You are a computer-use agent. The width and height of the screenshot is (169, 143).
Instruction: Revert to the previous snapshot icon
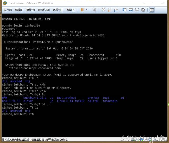109,10
